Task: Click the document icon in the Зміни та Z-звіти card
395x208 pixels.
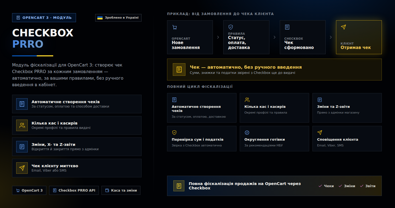Action: 320,100
